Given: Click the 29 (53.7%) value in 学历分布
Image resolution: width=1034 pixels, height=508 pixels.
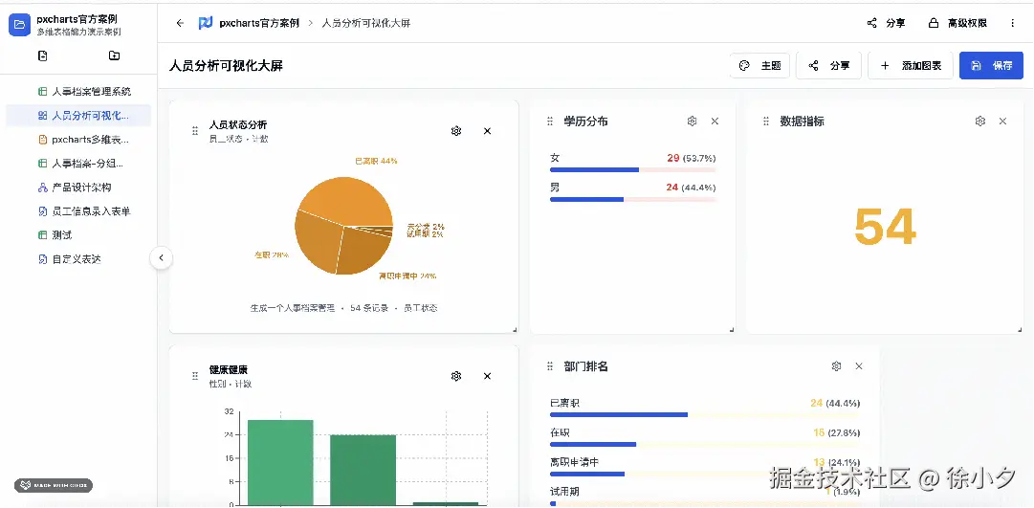Looking at the screenshot, I should (692, 159).
